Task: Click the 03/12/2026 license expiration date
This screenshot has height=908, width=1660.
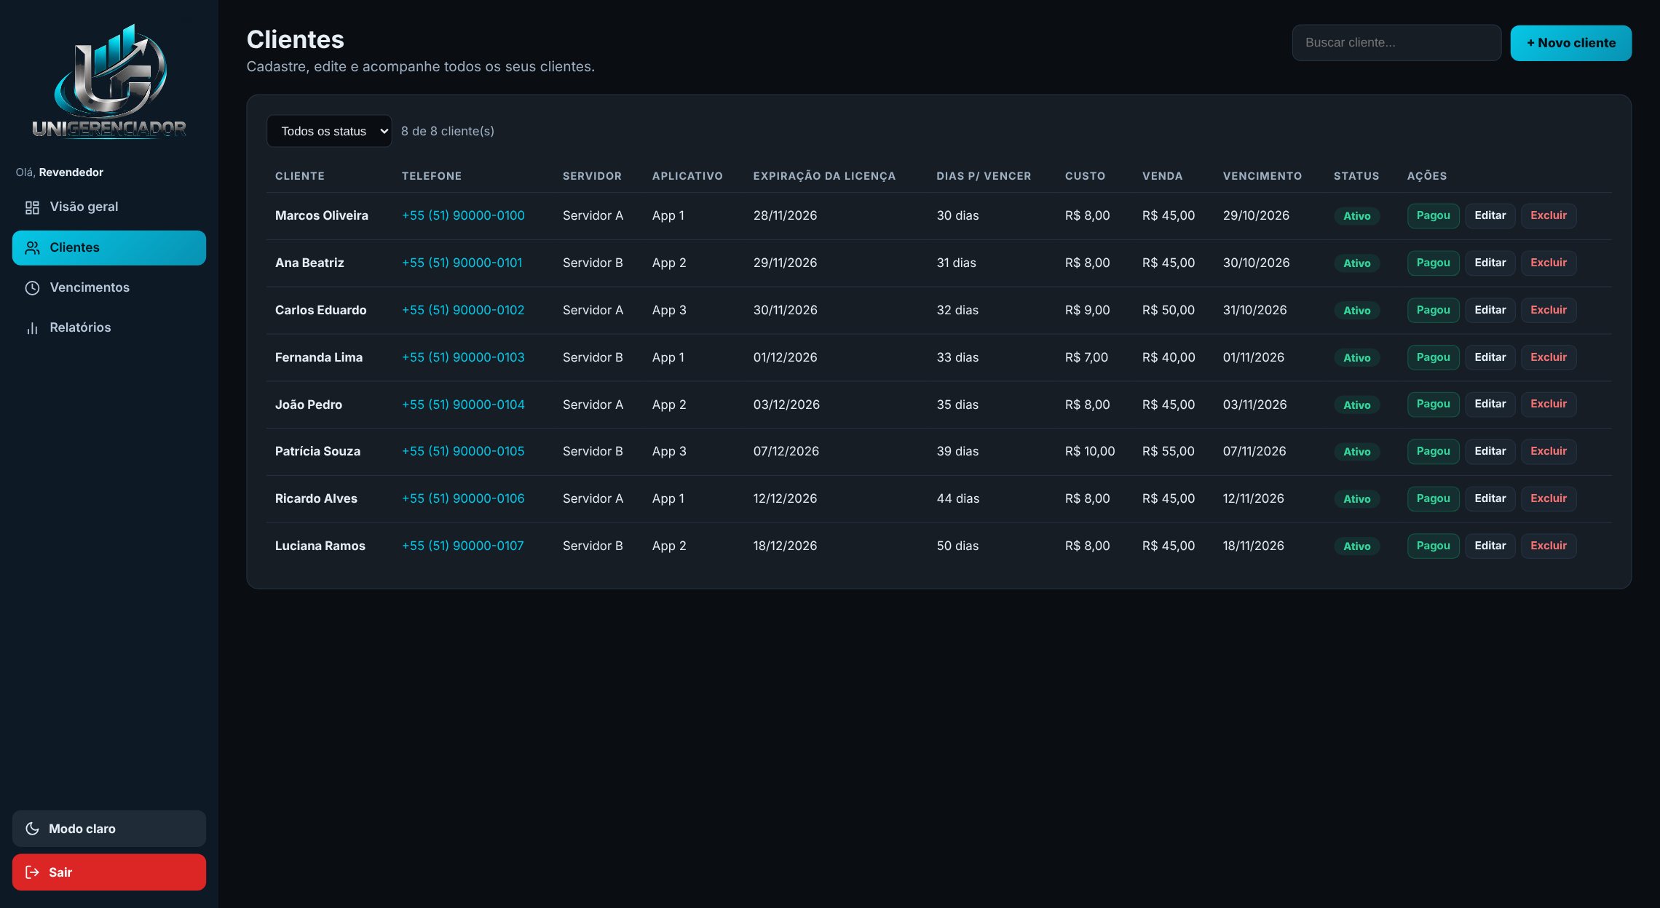Action: [786, 405]
